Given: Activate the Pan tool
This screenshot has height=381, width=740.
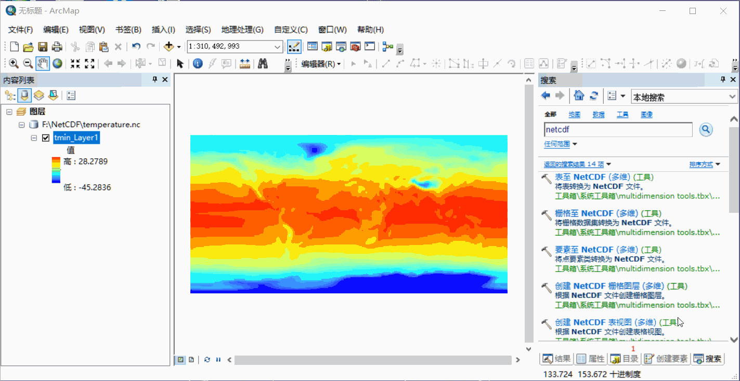Looking at the screenshot, I should click(43, 63).
